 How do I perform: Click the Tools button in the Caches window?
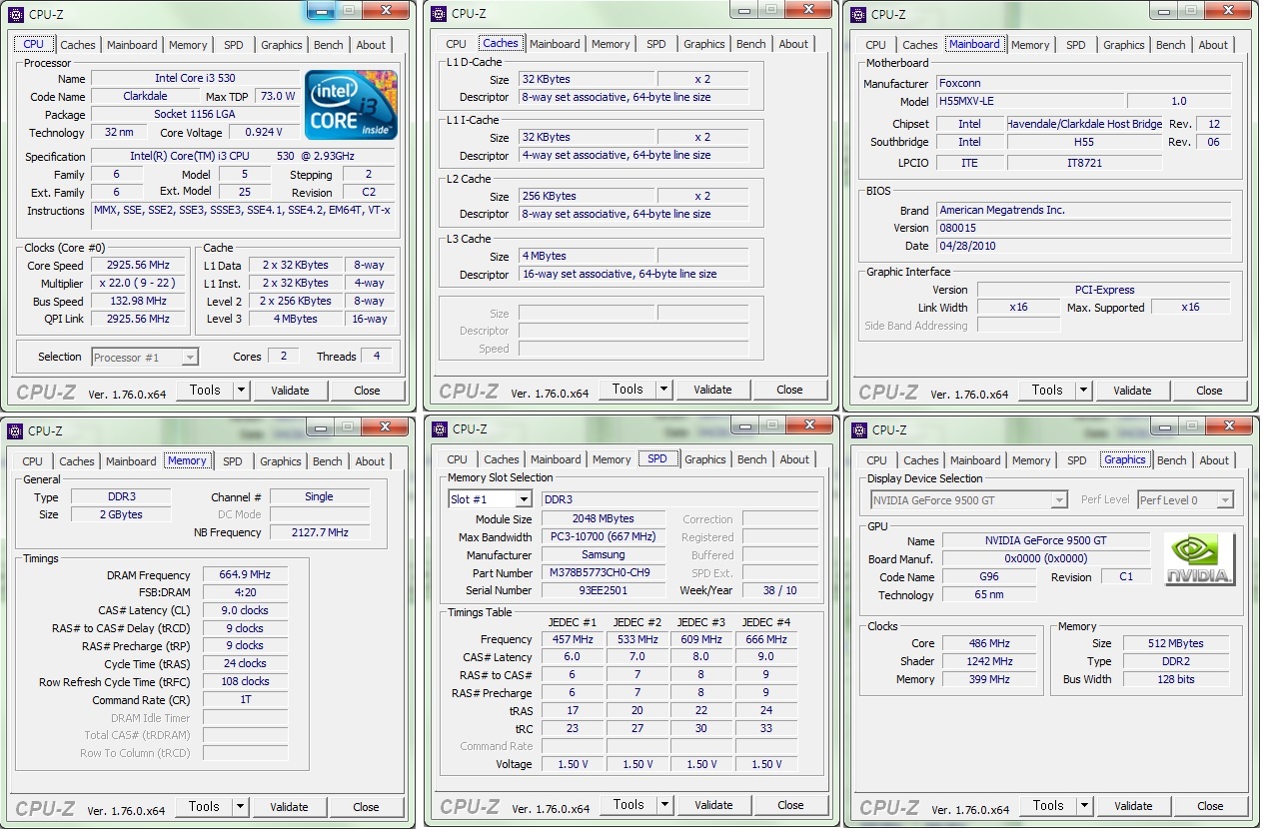(x=628, y=390)
